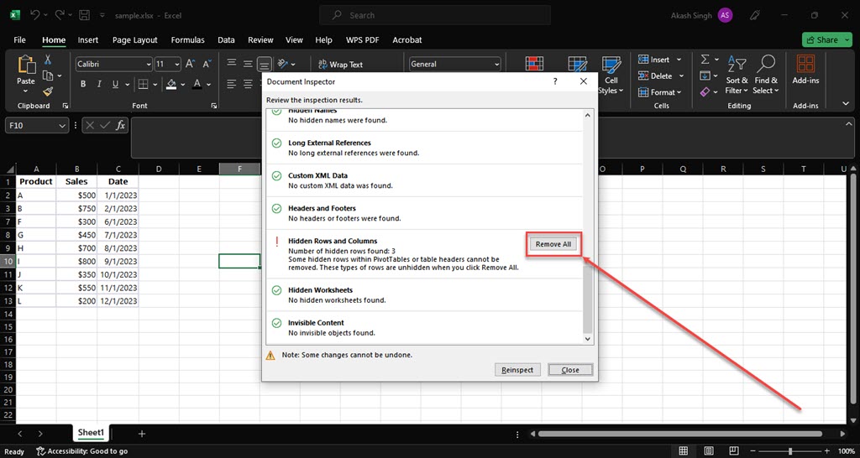Image resolution: width=860 pixels, height=458 pixels.
Task: Click Wrap Text in the ribbon
Action: click(x=340, y=64)
